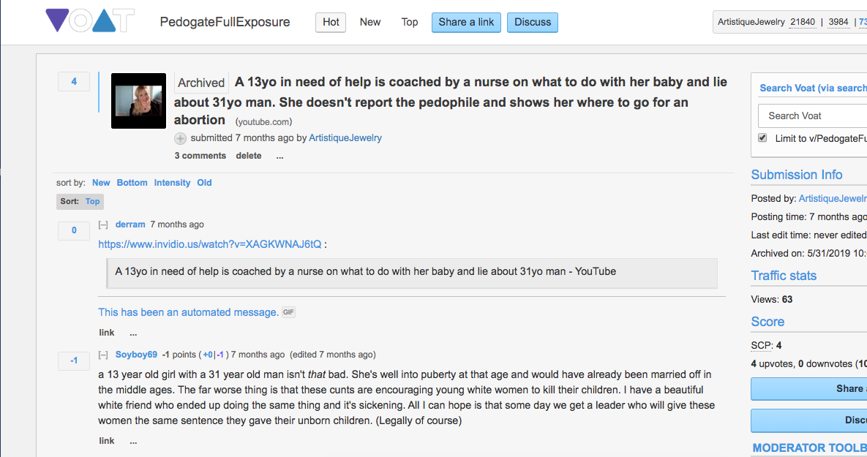
Task: Open GIF badge next to automated message
Action: pyautogui.click(x=288, y=312)
